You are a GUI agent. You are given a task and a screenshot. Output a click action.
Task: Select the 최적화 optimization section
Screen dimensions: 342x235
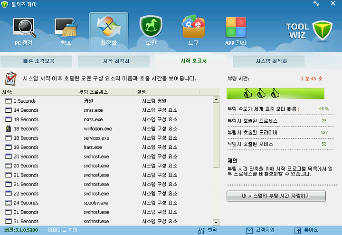109,31
